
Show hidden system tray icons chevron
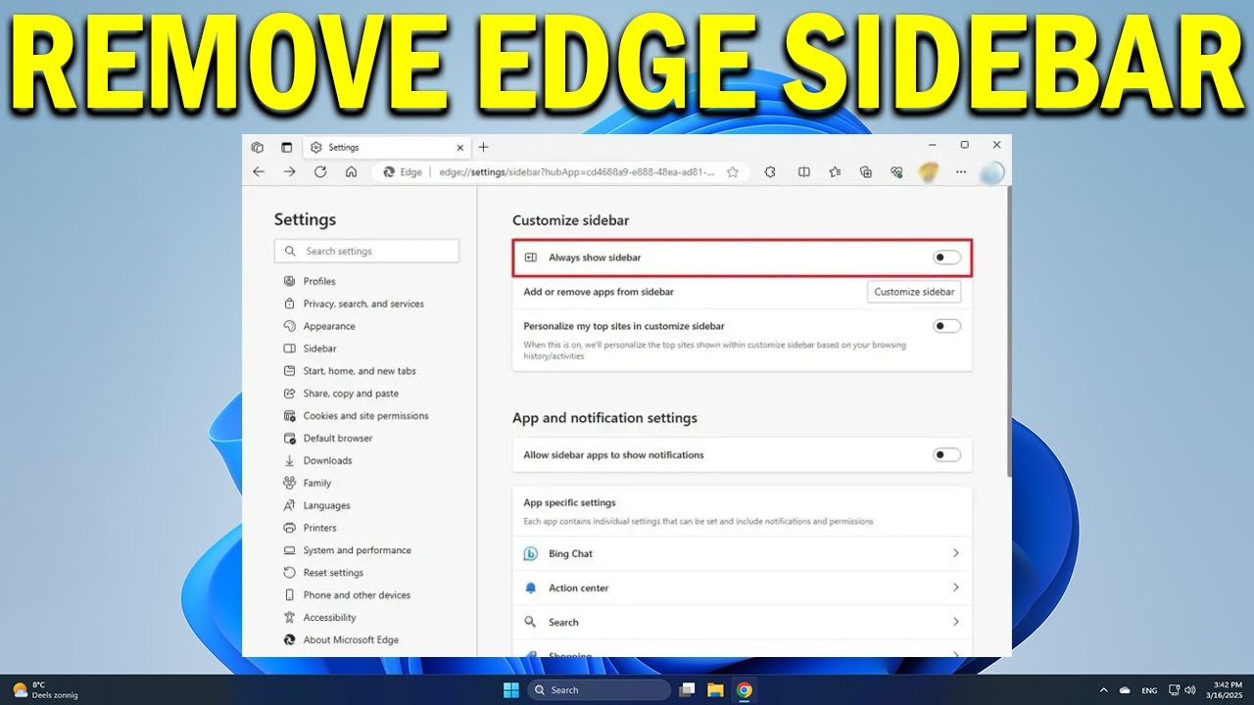(1104, 690)
